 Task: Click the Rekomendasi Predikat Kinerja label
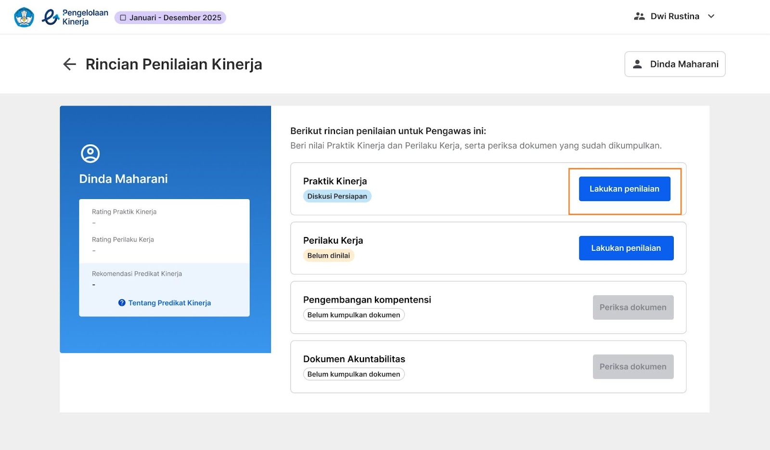137,274
